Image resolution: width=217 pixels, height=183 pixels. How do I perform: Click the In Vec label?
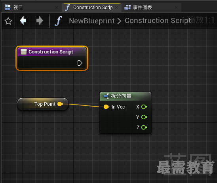point(118,107)
